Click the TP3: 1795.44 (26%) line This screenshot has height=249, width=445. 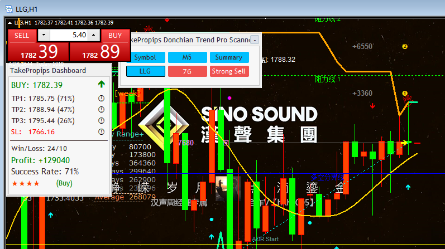pyautogui.click(x=43, y=121)
